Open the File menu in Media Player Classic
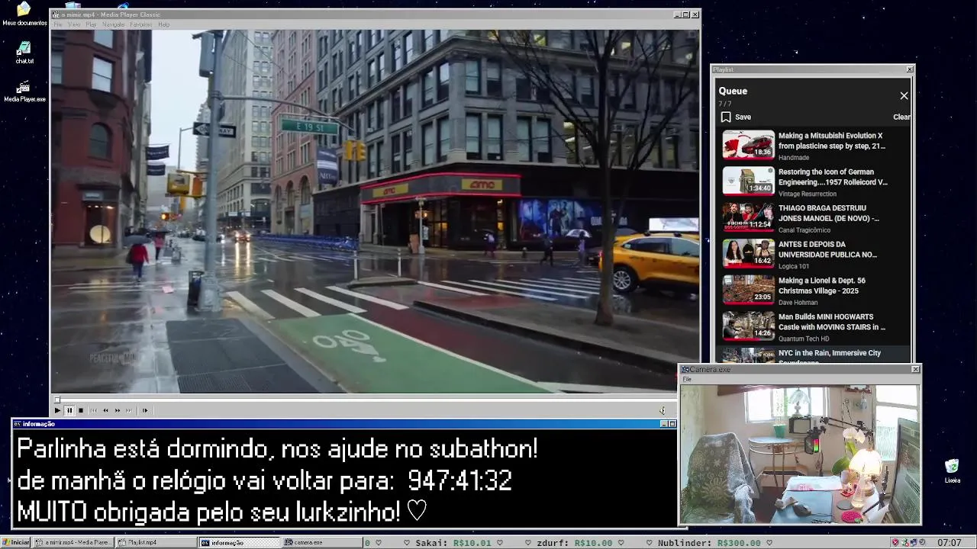 pyautogui.click(x=58, y=24)
